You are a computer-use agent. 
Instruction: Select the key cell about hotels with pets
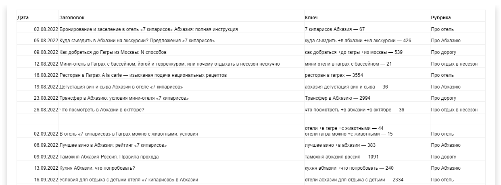(x=344, y=131)
